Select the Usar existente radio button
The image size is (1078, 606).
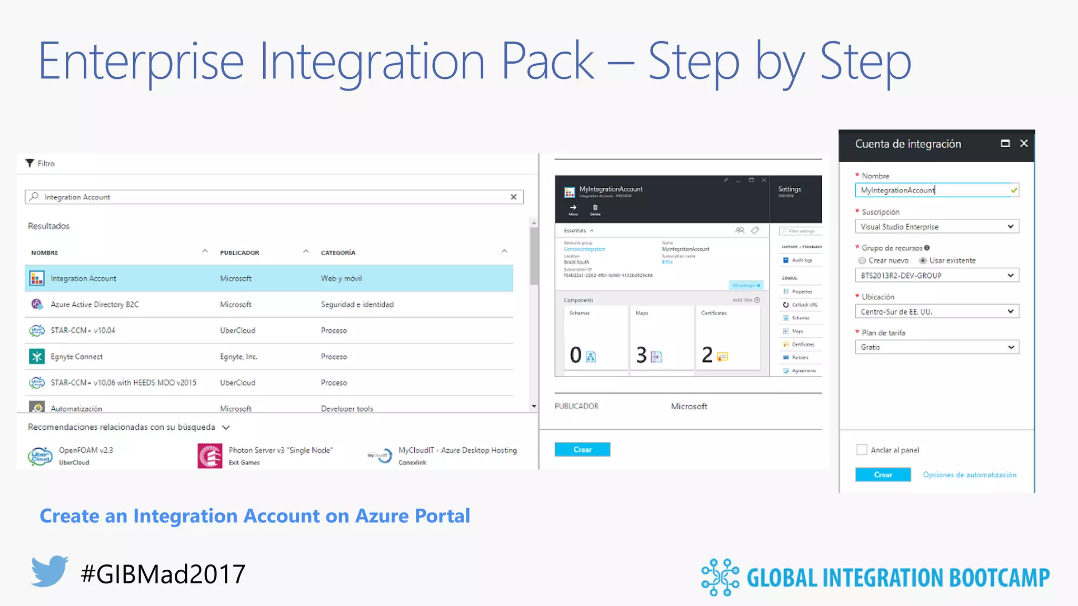(923, 260)
